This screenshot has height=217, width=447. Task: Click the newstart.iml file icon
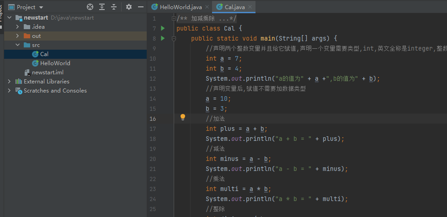(x=27, y=72)
